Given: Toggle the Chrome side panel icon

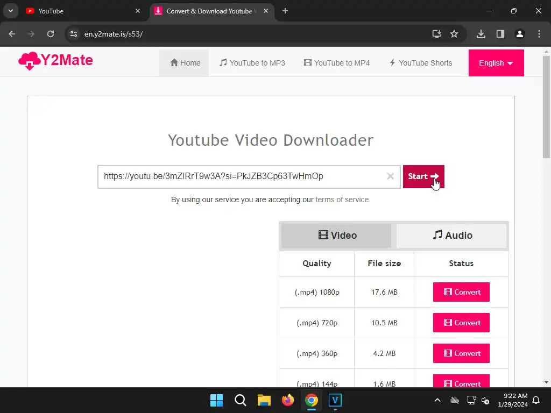Looking at the screenshot, I should [500, 34].
